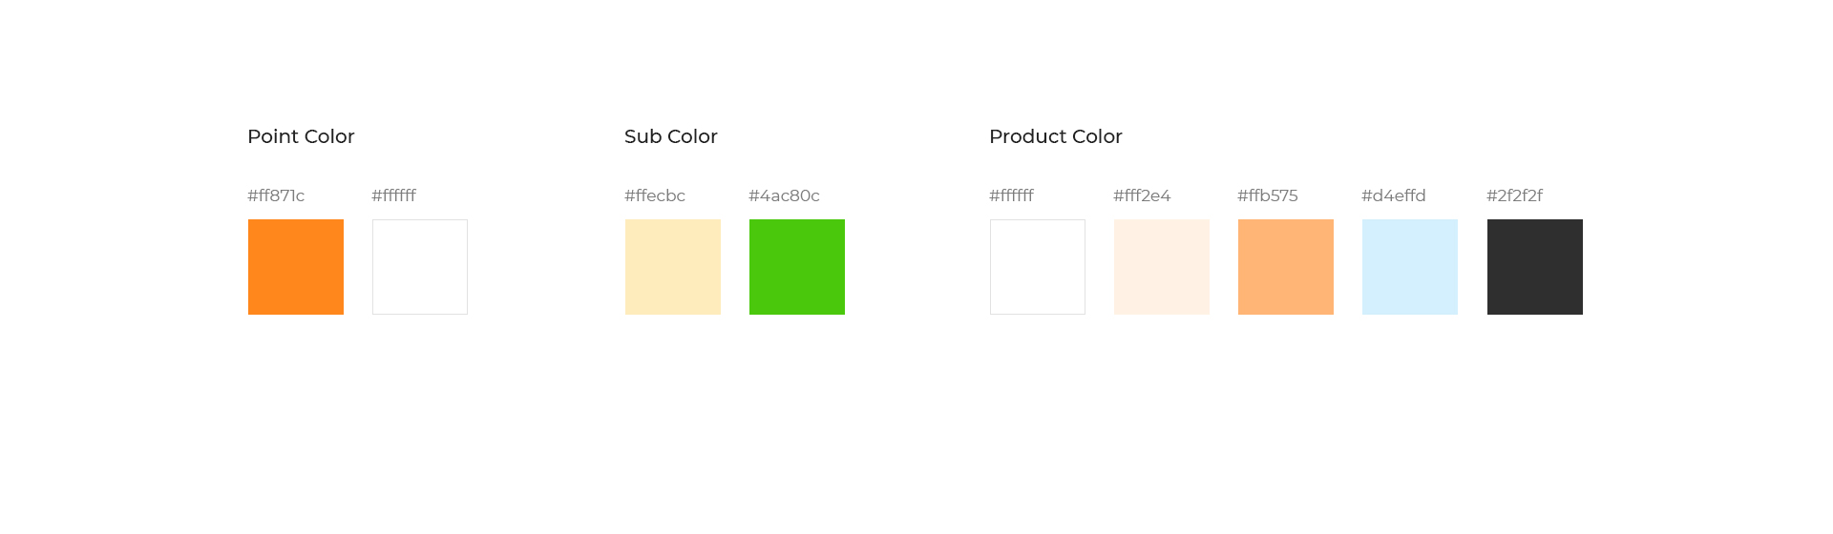Image resolution: width=1833 pixels, height=534 pixels.
Task: Click the Sub Color heading
Action: click(671, 136)
